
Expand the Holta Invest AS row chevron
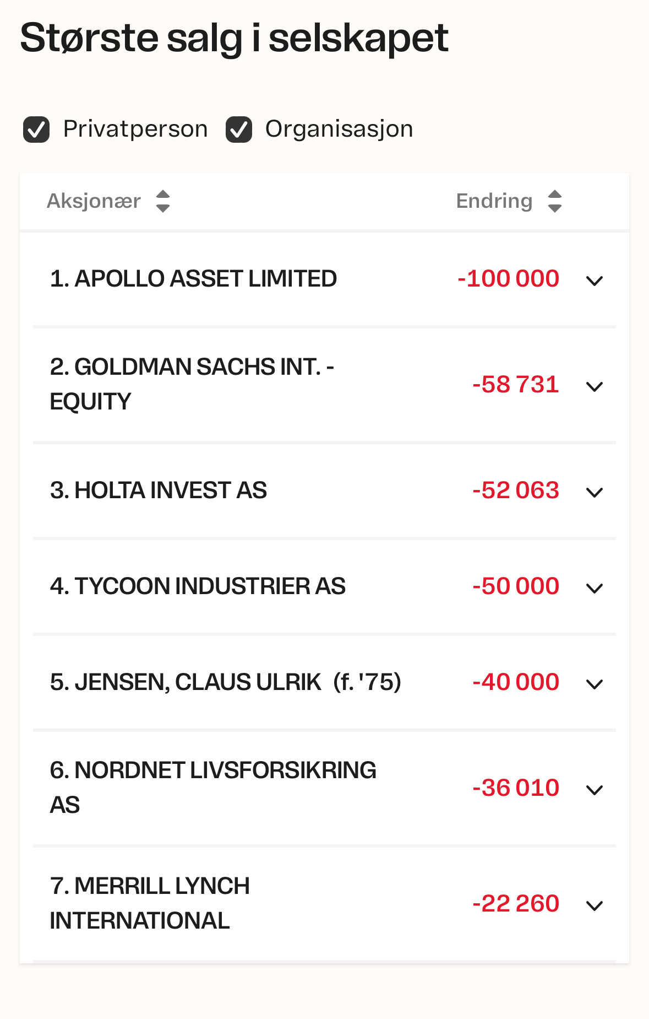click(595, 493)
